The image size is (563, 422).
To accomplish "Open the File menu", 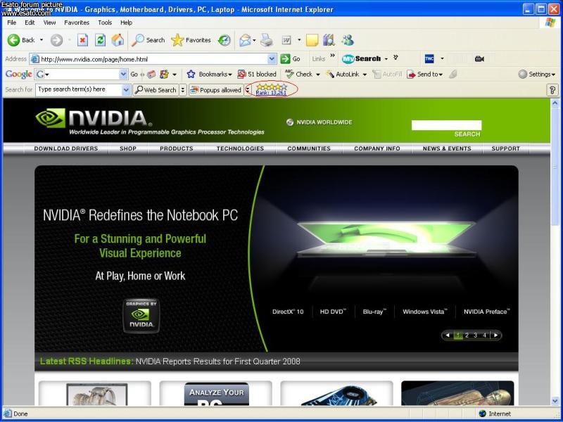I will point(11,23).
